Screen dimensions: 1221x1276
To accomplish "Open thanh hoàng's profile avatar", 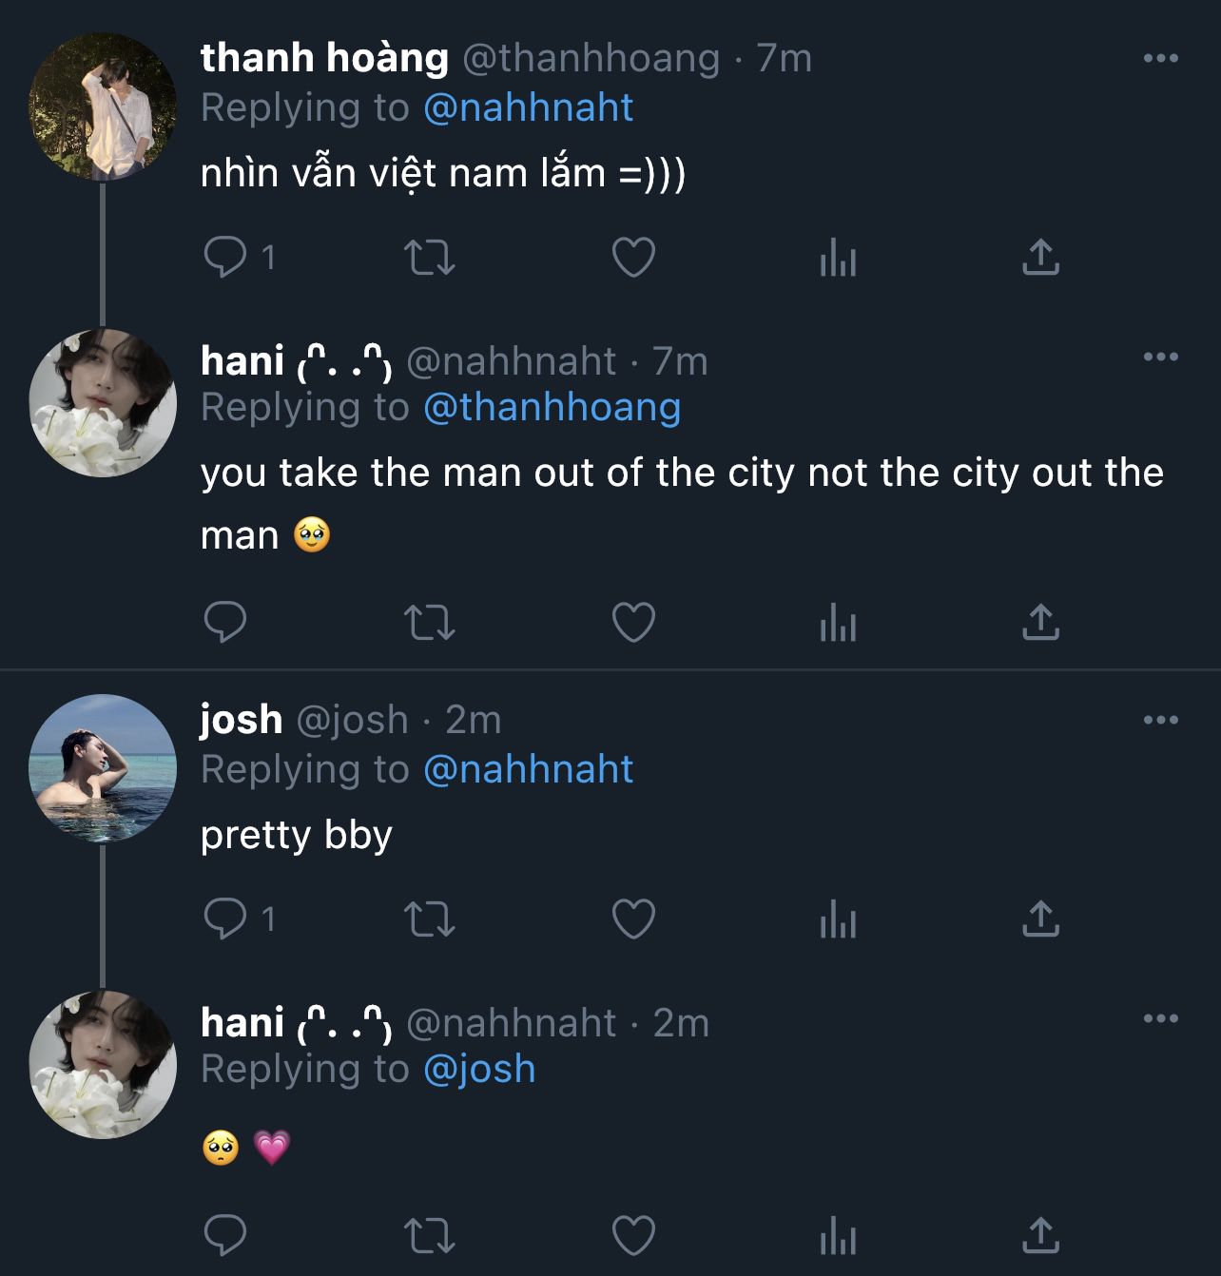I will [103, 106].
